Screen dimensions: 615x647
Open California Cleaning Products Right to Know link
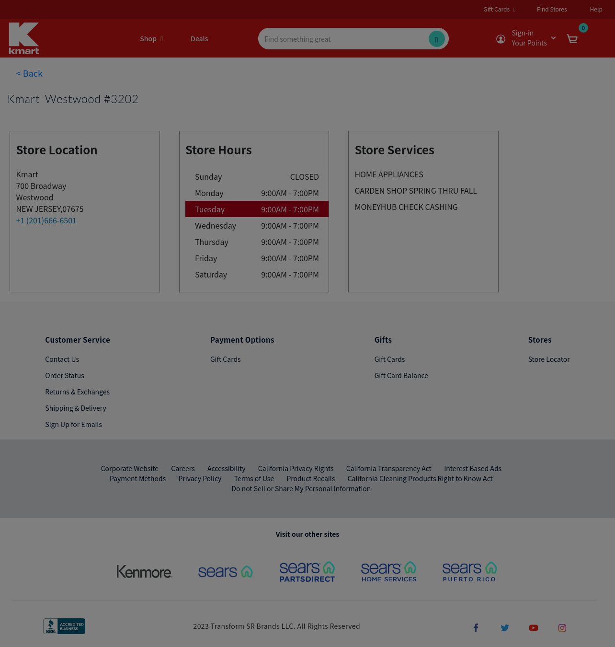(x=420, y=478)
